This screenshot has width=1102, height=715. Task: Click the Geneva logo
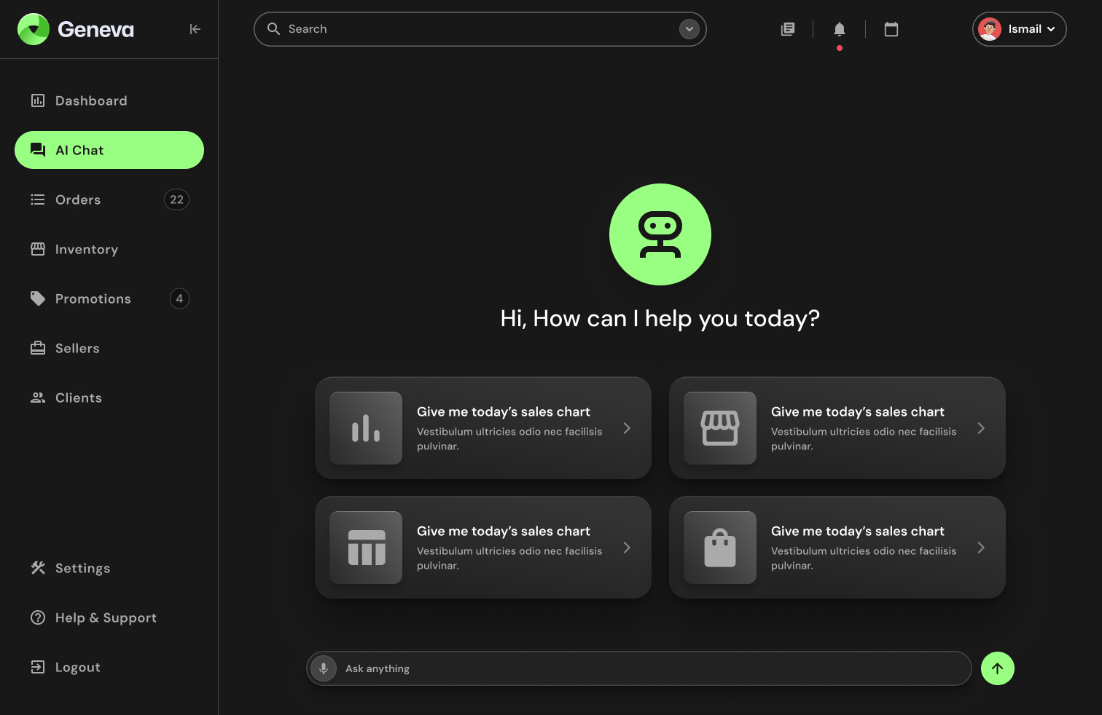point(75,29)
